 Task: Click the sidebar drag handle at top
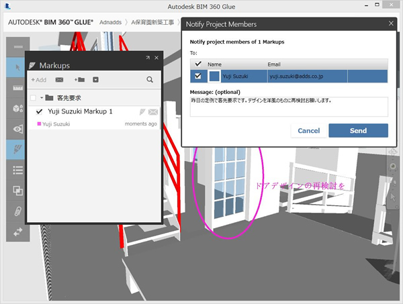pyautogui.click(x=18, y=47)
